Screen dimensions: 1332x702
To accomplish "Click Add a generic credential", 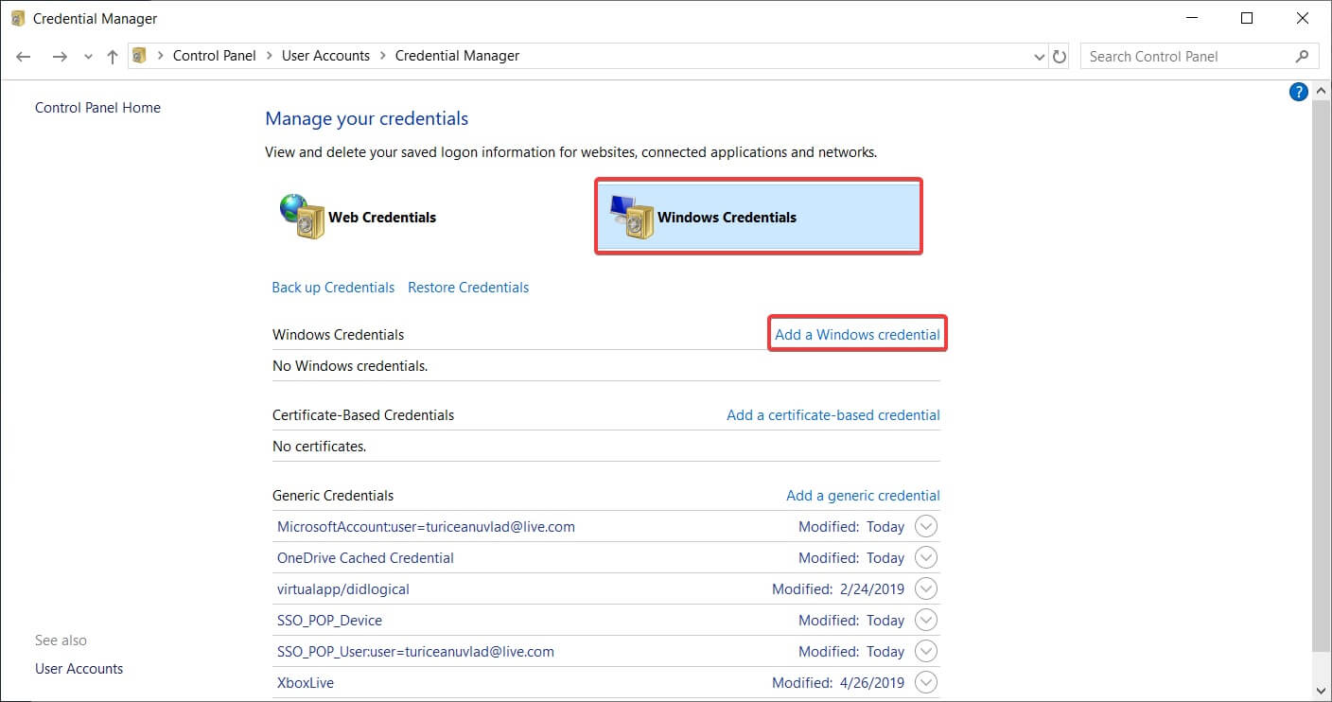I will tap(863, 496).
